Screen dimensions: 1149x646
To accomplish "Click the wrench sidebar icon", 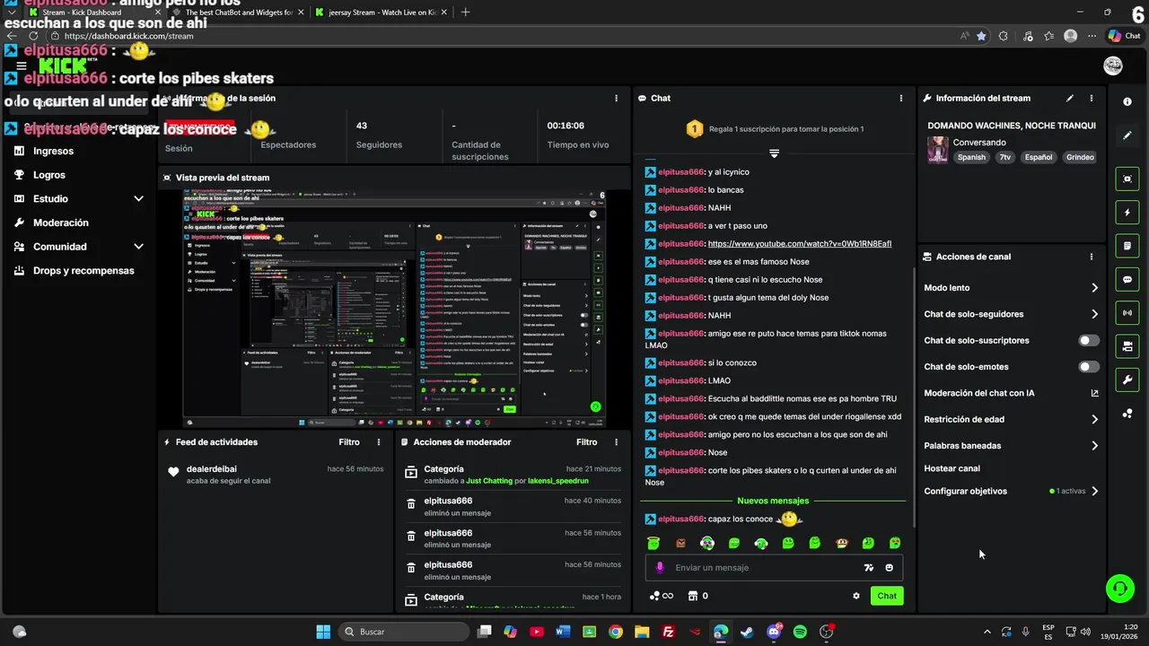I will coord(1127,380).
